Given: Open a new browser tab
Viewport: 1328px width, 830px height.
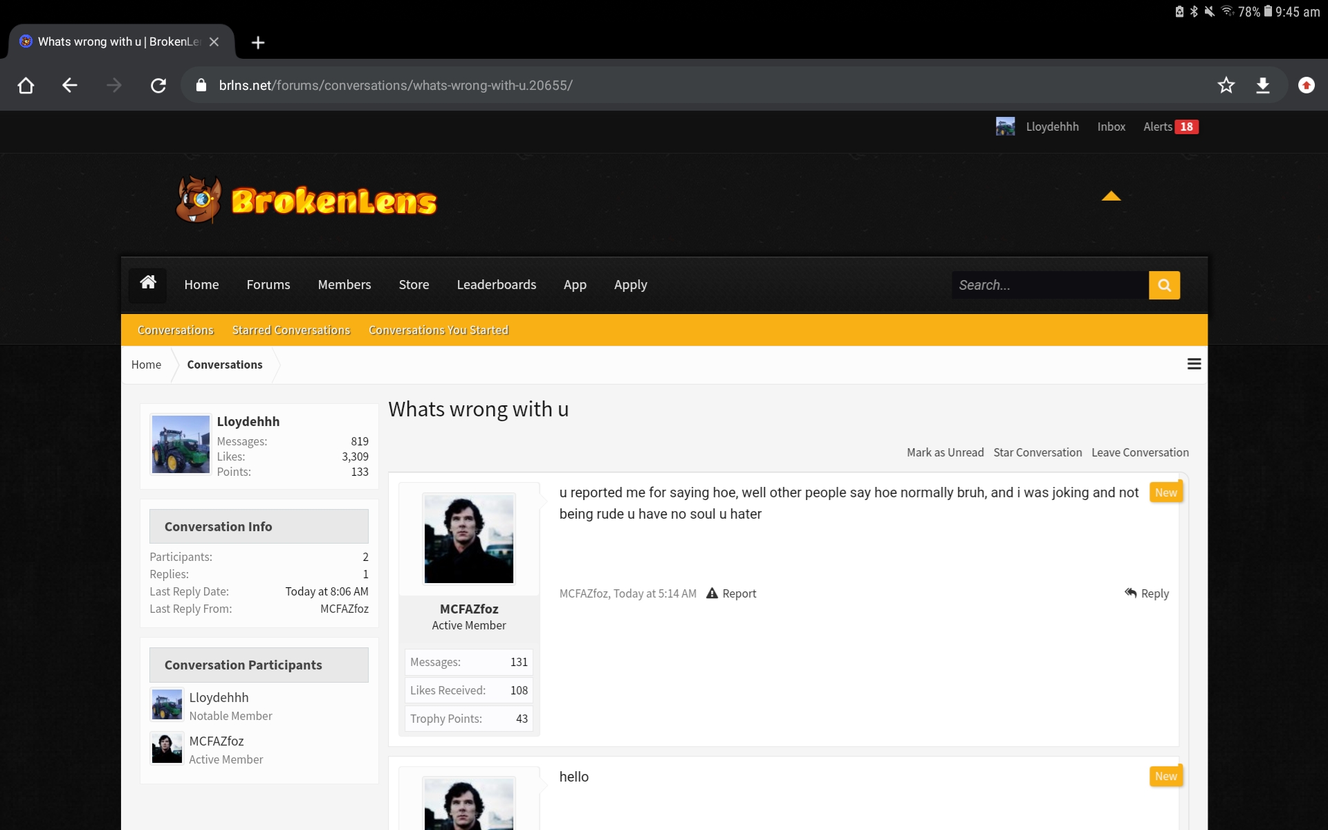Looking at the screenshot, I should (258, 42).
